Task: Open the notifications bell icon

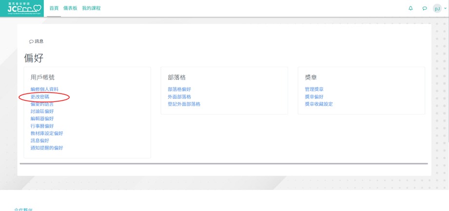Action: [410, 8]
